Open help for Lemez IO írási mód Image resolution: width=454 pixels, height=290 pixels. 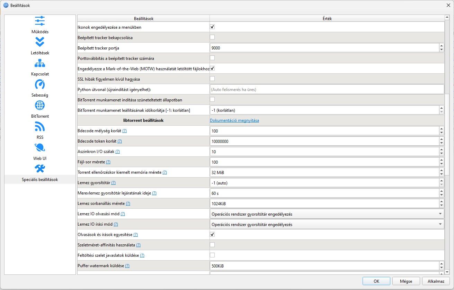pos(116,224)
